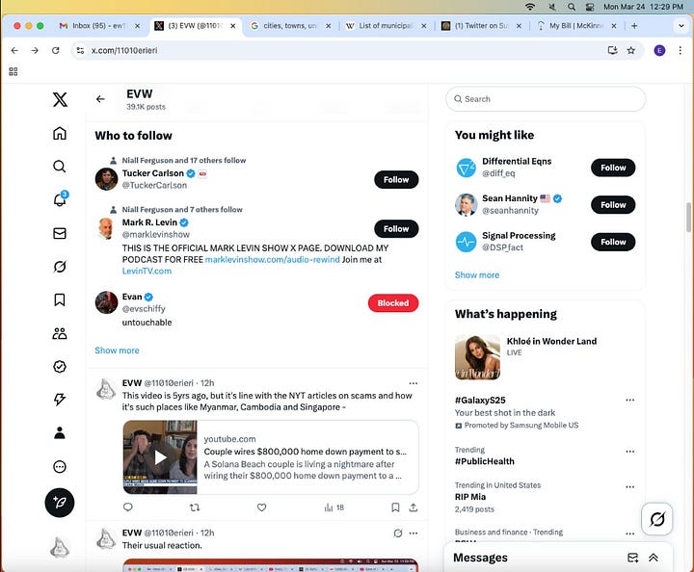Follow Sean Hannity
Viewport: 694px width, 572px height.
[x=613, y=205]
